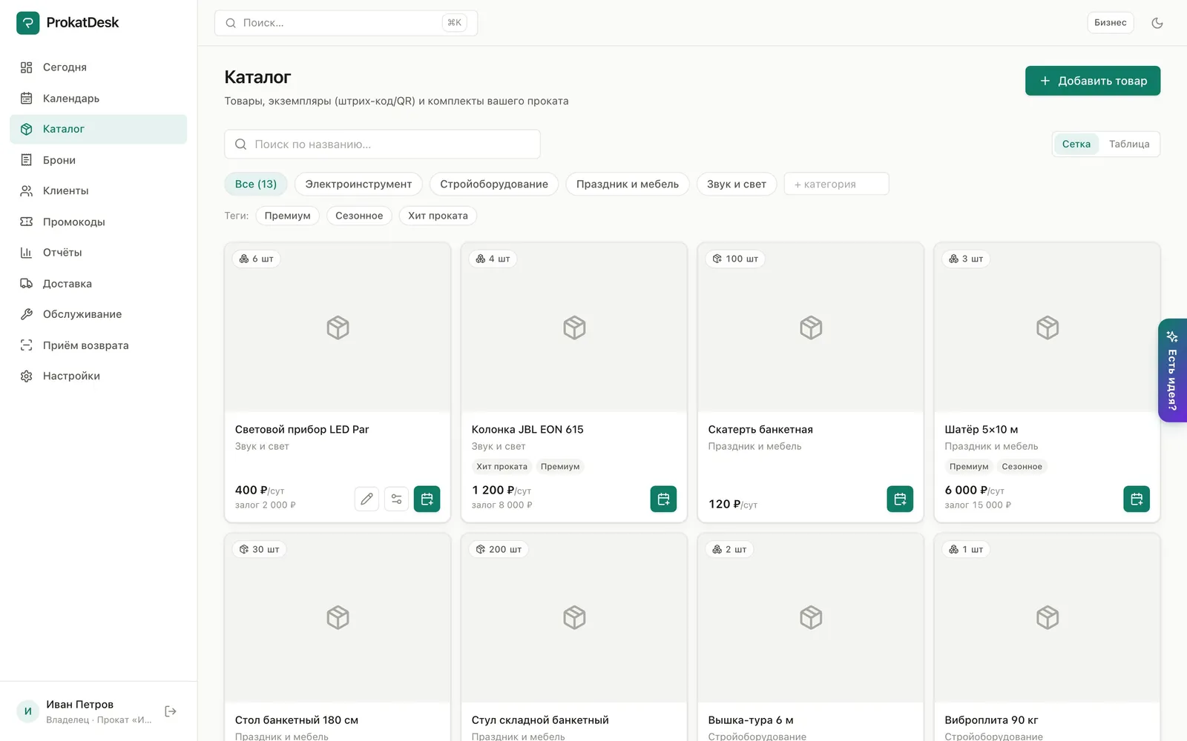Click the logout icon next to Иван Петров
The height and width of the screenshot is (741, 1187).
click(x=171, y=711)
